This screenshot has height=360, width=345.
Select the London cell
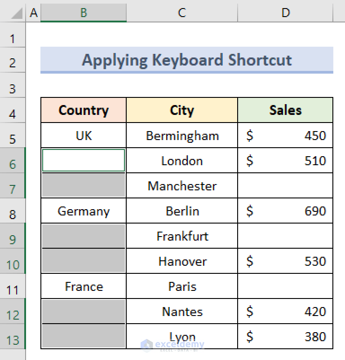(x=181, y=160)
